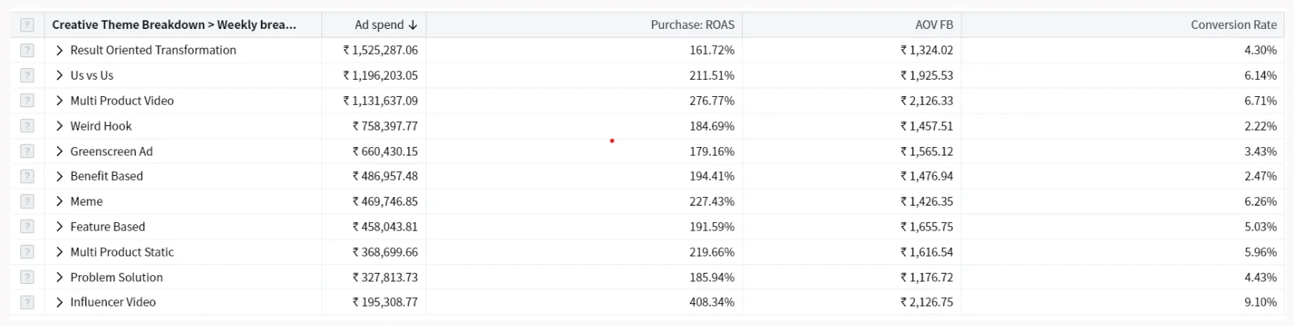This screenshot has width=1294, height=326.
Task: Click the sort arrow on Ad spend column
Action: 413,25
